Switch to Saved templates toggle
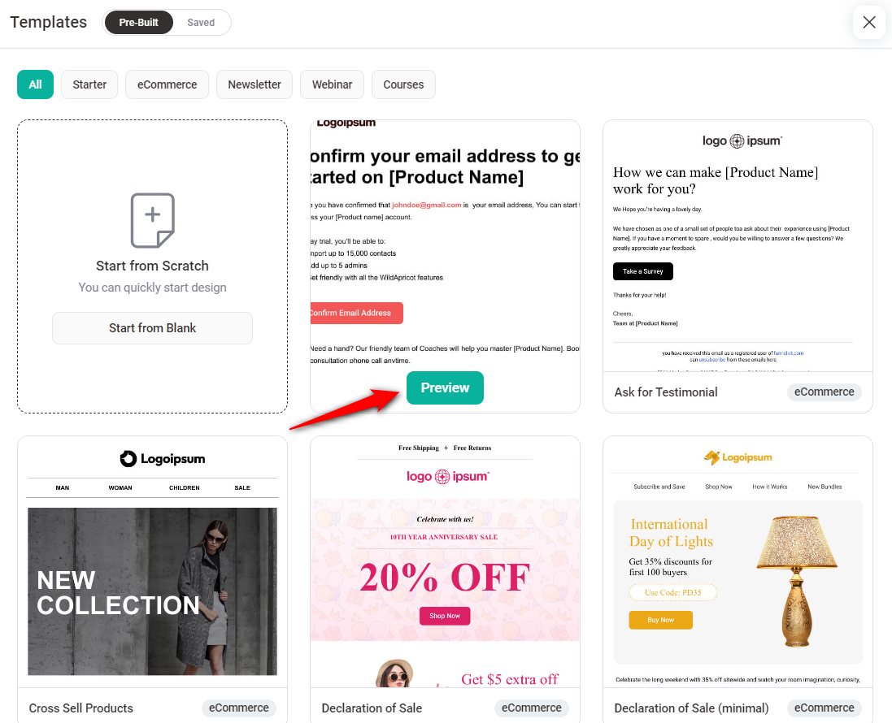This screenshot has width=892, height=723. [x=201, y=23]
